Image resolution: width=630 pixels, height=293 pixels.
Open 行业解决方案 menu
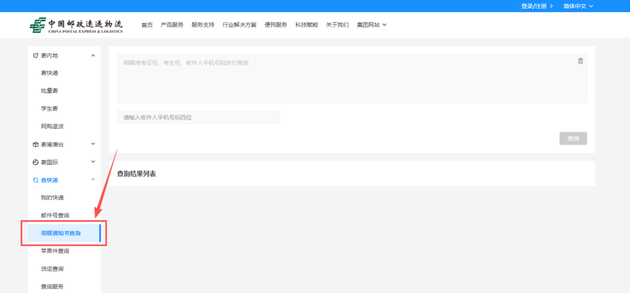(x=240, y=25)
